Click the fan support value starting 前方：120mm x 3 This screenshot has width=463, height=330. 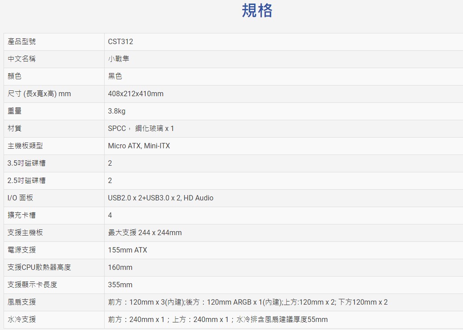click(x=248, y=302)
